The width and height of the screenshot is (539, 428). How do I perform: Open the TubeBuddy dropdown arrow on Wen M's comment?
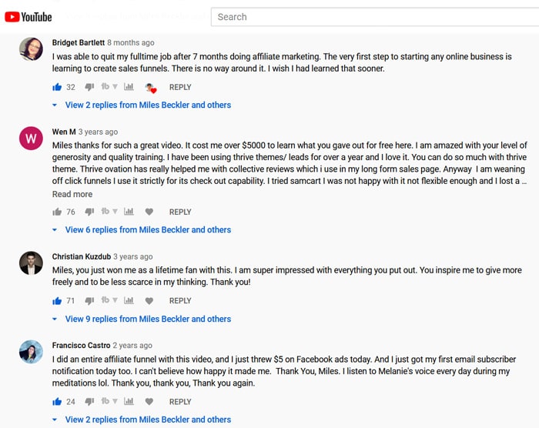click(115, 212)
